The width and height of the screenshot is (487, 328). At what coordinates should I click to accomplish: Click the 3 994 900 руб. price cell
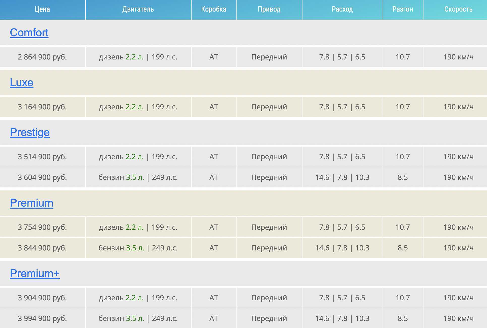pos(42,318)
